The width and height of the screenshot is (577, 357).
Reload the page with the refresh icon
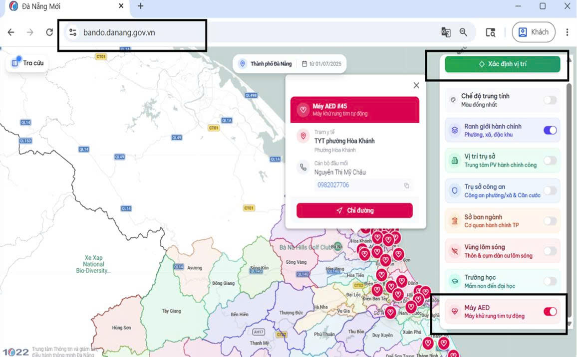(49, 32)
